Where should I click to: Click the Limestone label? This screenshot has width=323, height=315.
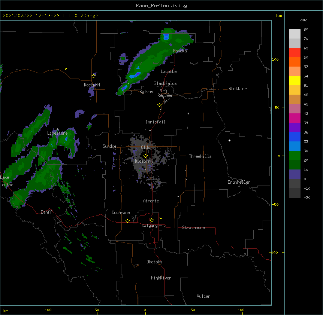(x=57, y=133)
